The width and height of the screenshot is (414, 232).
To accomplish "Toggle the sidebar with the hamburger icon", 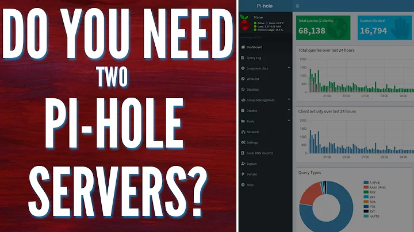I will pos(297,6).
